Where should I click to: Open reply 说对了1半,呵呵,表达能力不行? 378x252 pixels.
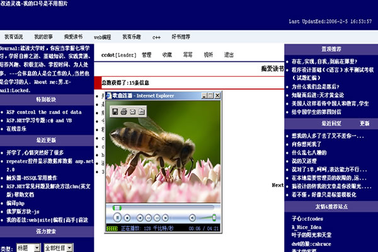click(329, 169)
